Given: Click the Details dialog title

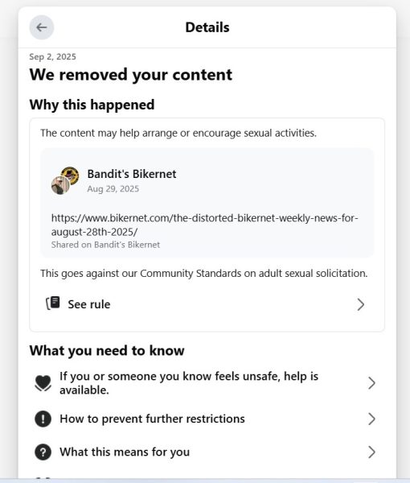Looking at the screenshot, I should (x=207, y=27).
